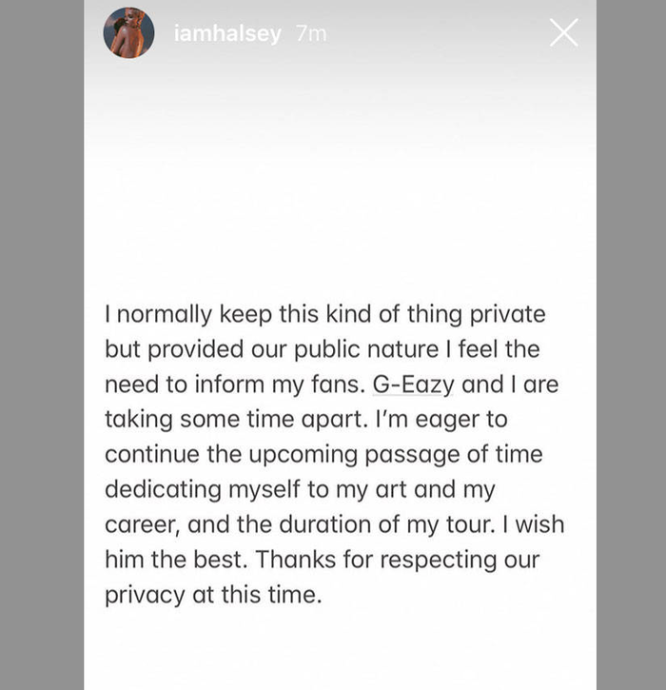Click the "taking some time apart" sentence
666x690 pixels.
236,420
